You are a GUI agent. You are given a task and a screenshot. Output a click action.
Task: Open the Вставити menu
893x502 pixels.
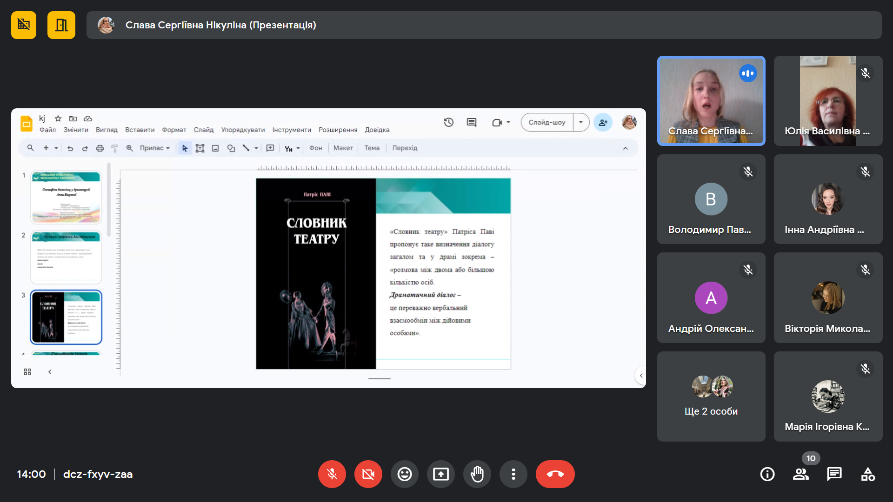click(x=140, y=130)
